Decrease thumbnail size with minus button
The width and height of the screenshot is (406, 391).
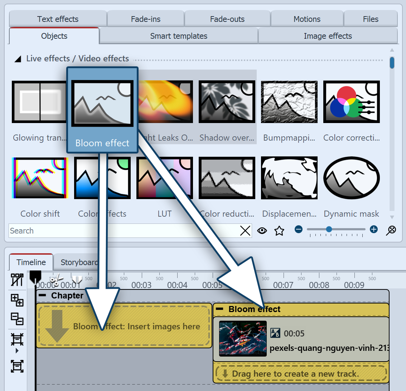click(x=299, y=229)
